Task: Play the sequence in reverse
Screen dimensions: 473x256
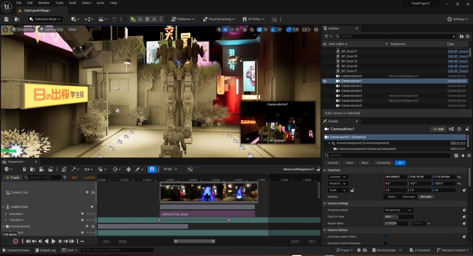Action: click(x=47, y=241)
